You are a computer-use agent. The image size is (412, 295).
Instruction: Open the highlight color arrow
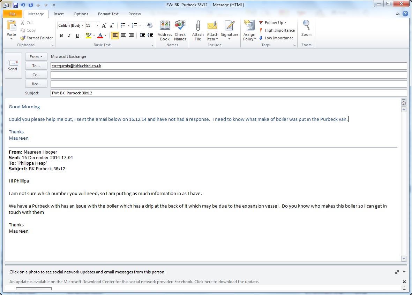point(94,36)
